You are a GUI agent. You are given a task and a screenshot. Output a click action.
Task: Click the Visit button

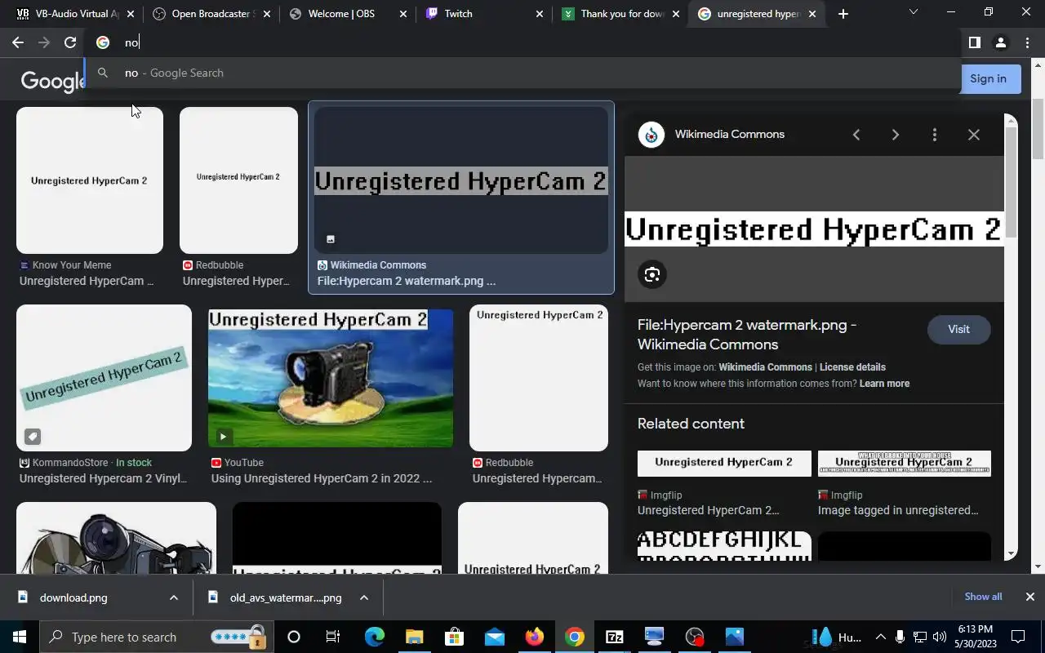(x=958, y=329)
